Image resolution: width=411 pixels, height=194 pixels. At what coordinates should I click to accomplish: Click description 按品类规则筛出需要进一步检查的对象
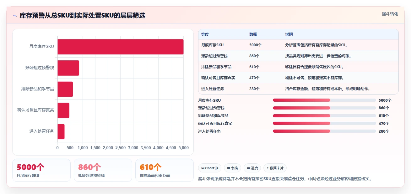(318, 56)
